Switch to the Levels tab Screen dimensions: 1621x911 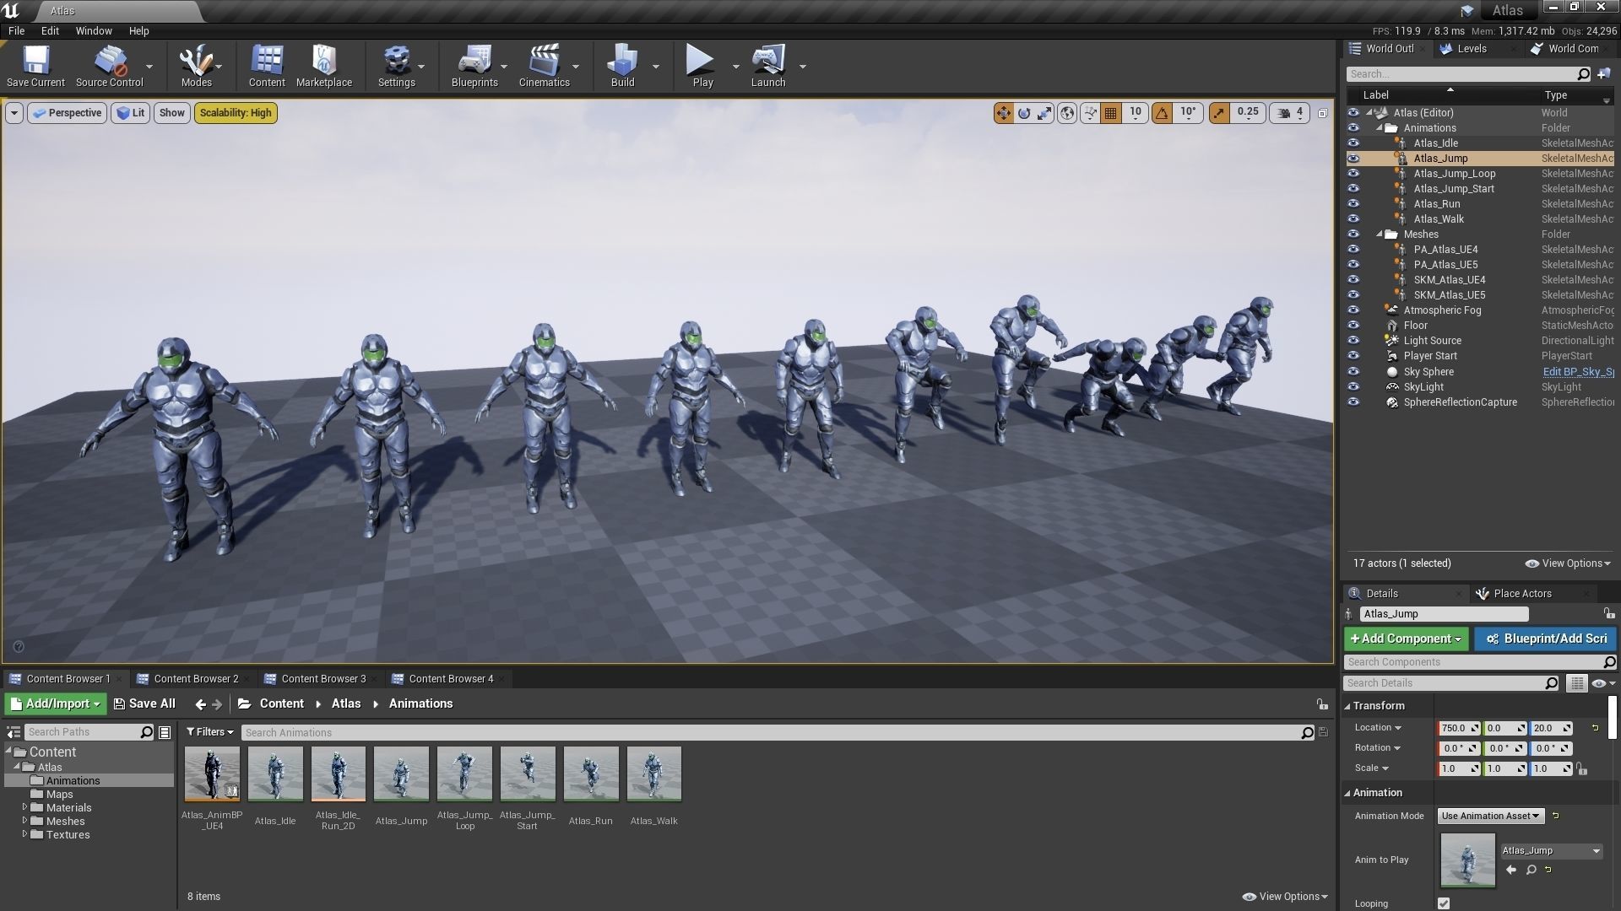click(x=1472, y=49)
